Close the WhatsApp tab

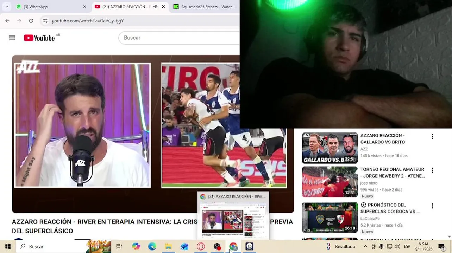point(84,7)
